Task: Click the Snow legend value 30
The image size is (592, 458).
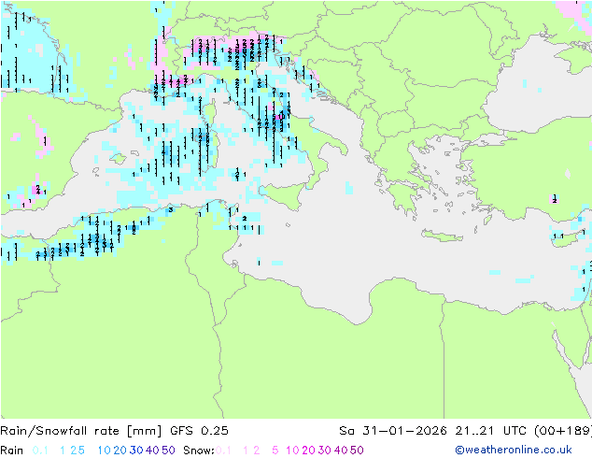Action: tap(325, 451)
